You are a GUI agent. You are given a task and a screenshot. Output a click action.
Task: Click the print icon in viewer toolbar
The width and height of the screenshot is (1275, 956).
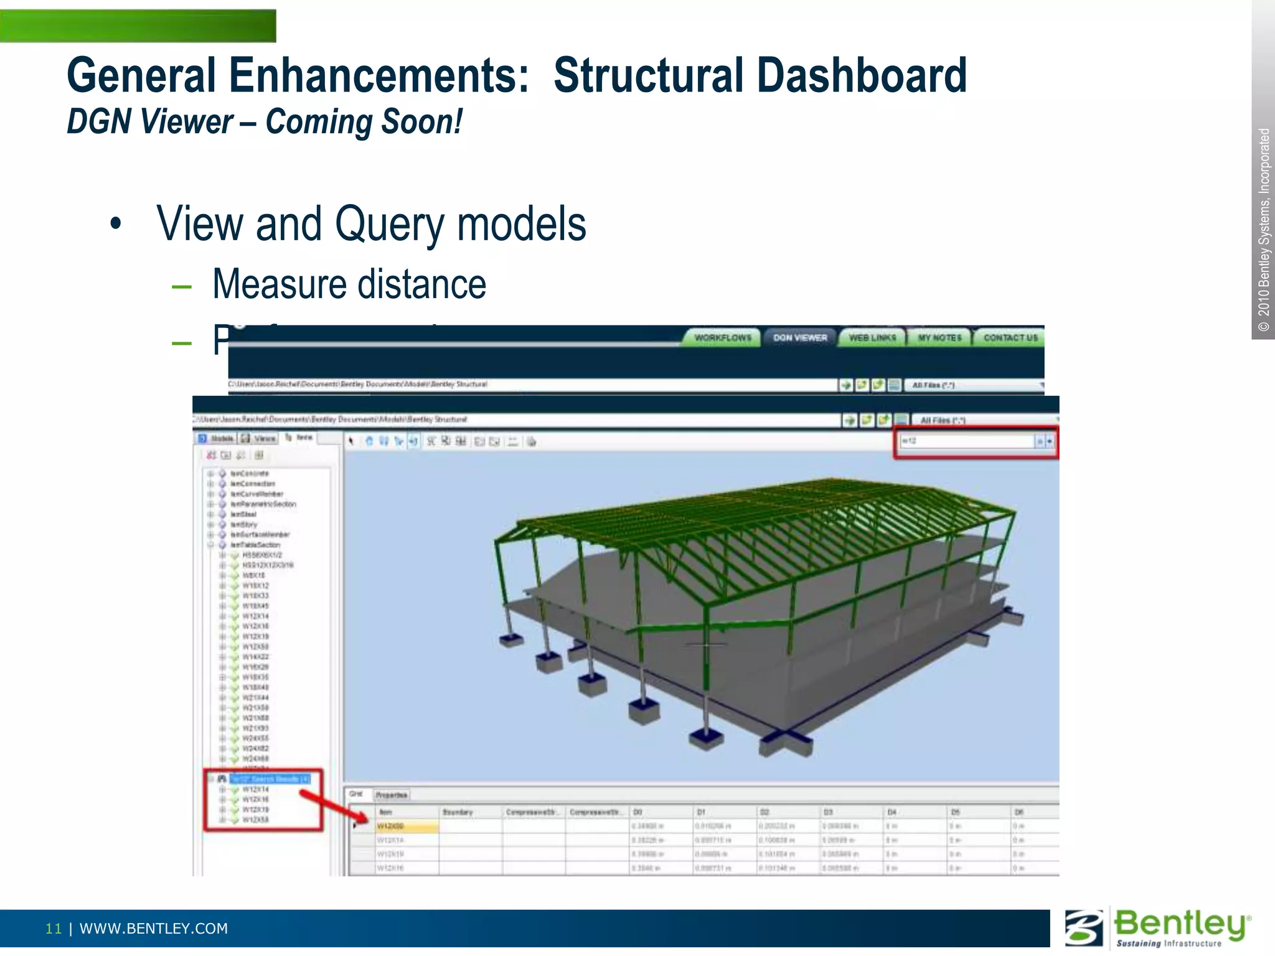point(531,442)
